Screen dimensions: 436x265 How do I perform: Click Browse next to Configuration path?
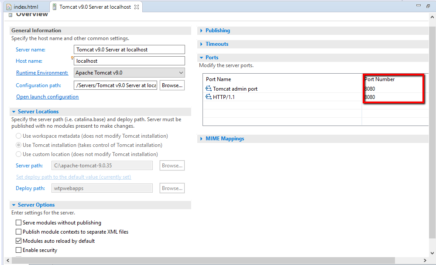coord(172,85)
